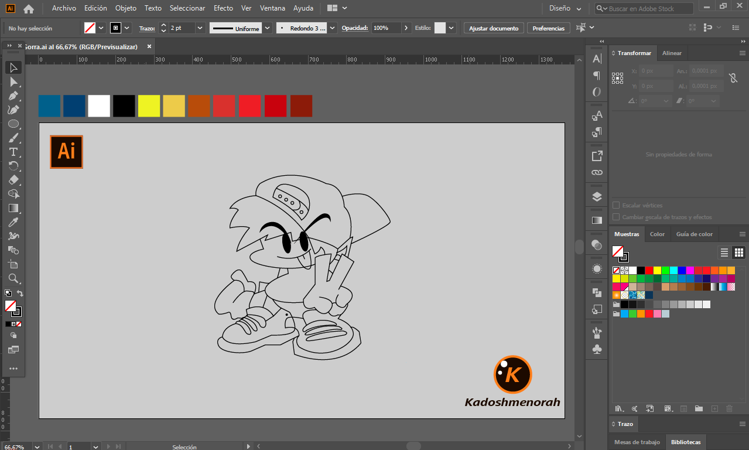The height and width of the screenshot is (450, 749).
Task: Switch to the Alinear tab
Action: coord(672,53)
